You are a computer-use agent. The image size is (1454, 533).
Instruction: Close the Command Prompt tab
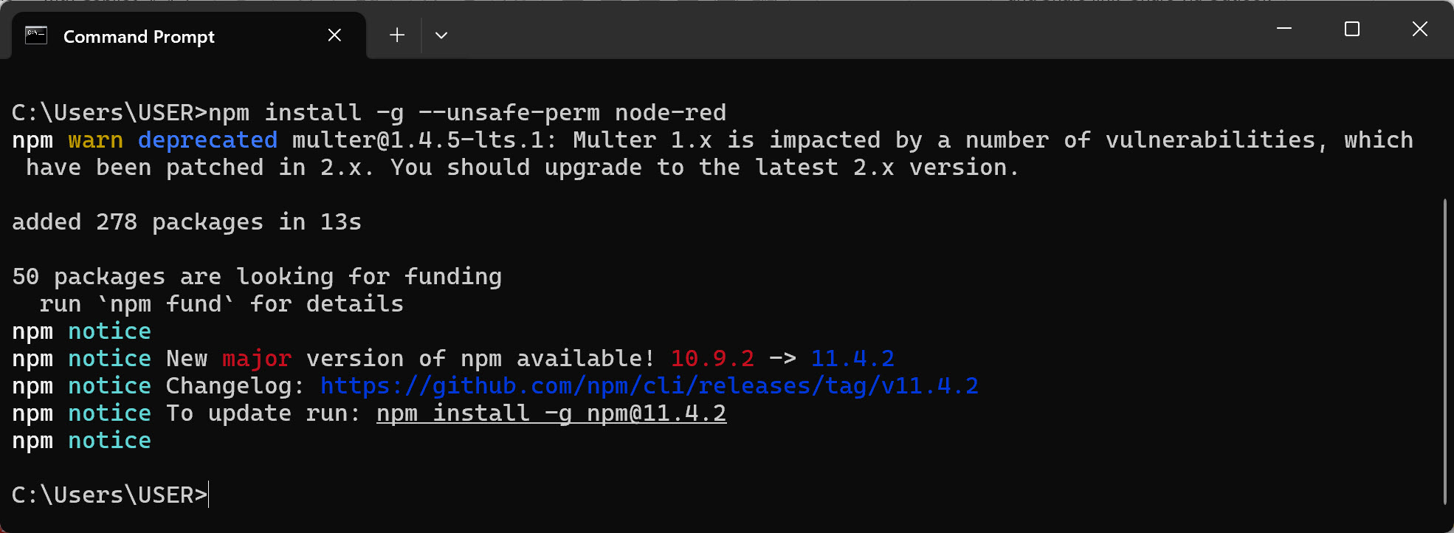tap(334, 35)
